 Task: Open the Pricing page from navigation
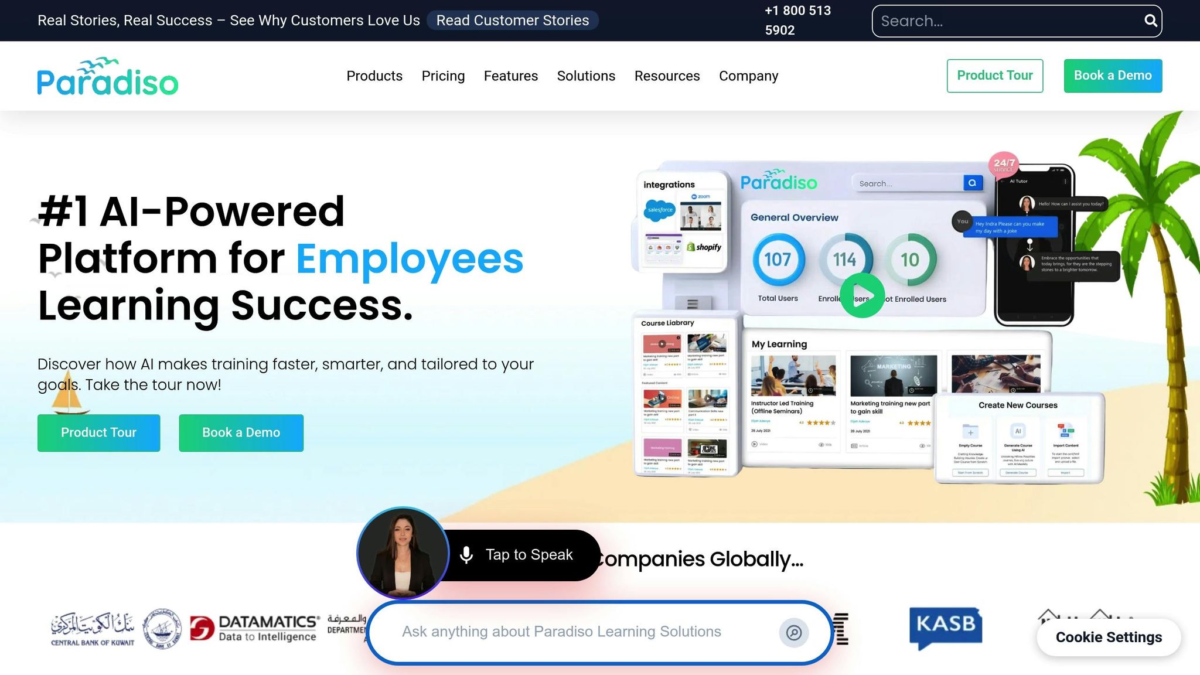[443, 76]
